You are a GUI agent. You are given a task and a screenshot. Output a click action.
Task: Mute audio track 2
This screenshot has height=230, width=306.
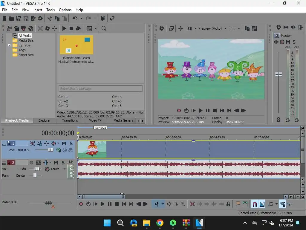point(56,163)
